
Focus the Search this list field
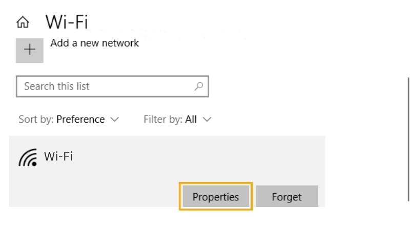pyautogui.click(x=112, y=86)
